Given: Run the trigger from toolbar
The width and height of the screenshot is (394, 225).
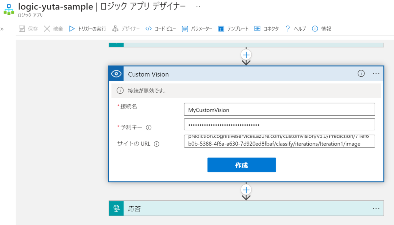Looking at the screenshot, I should point(88,29).
